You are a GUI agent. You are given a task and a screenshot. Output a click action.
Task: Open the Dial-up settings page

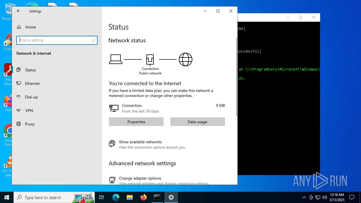pyautogui.click(x=57, y=97)
